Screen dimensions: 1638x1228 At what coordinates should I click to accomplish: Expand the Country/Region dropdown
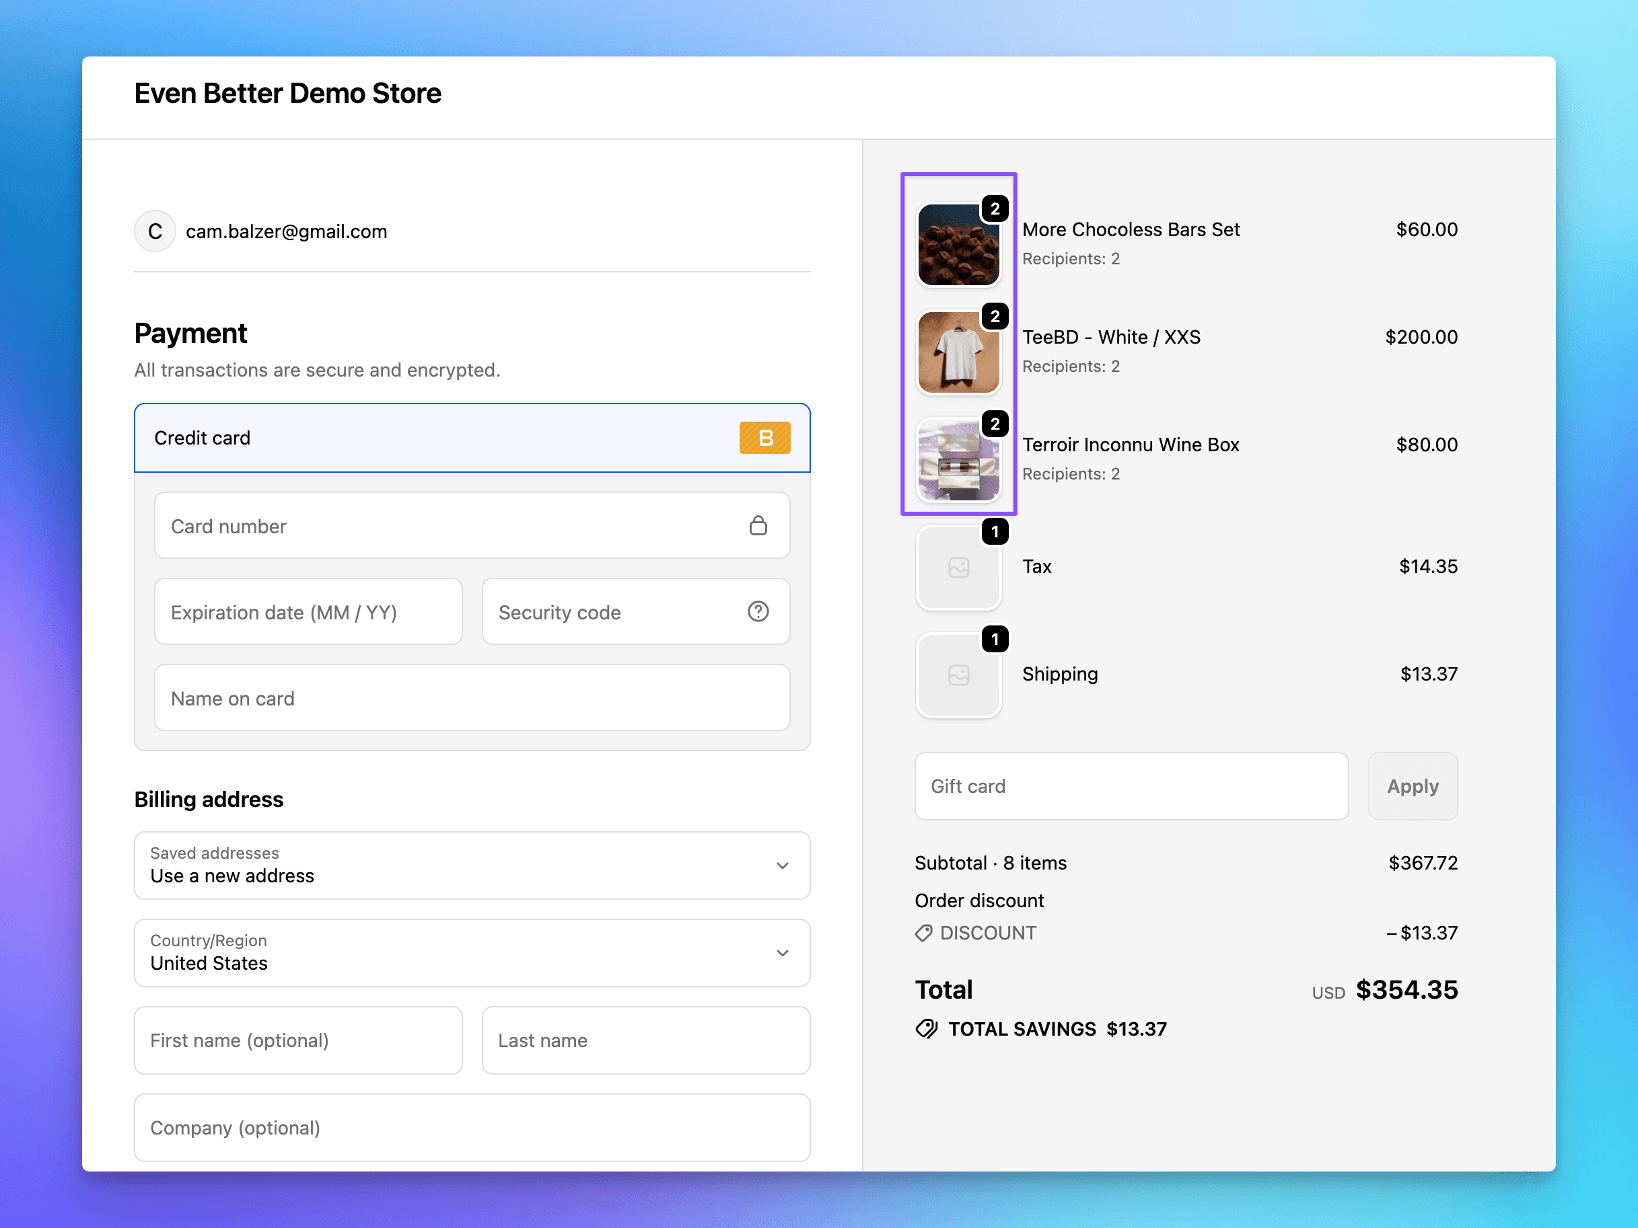472,953
